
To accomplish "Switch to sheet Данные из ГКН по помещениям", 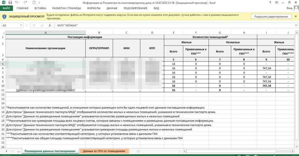I will pos(104,151).
